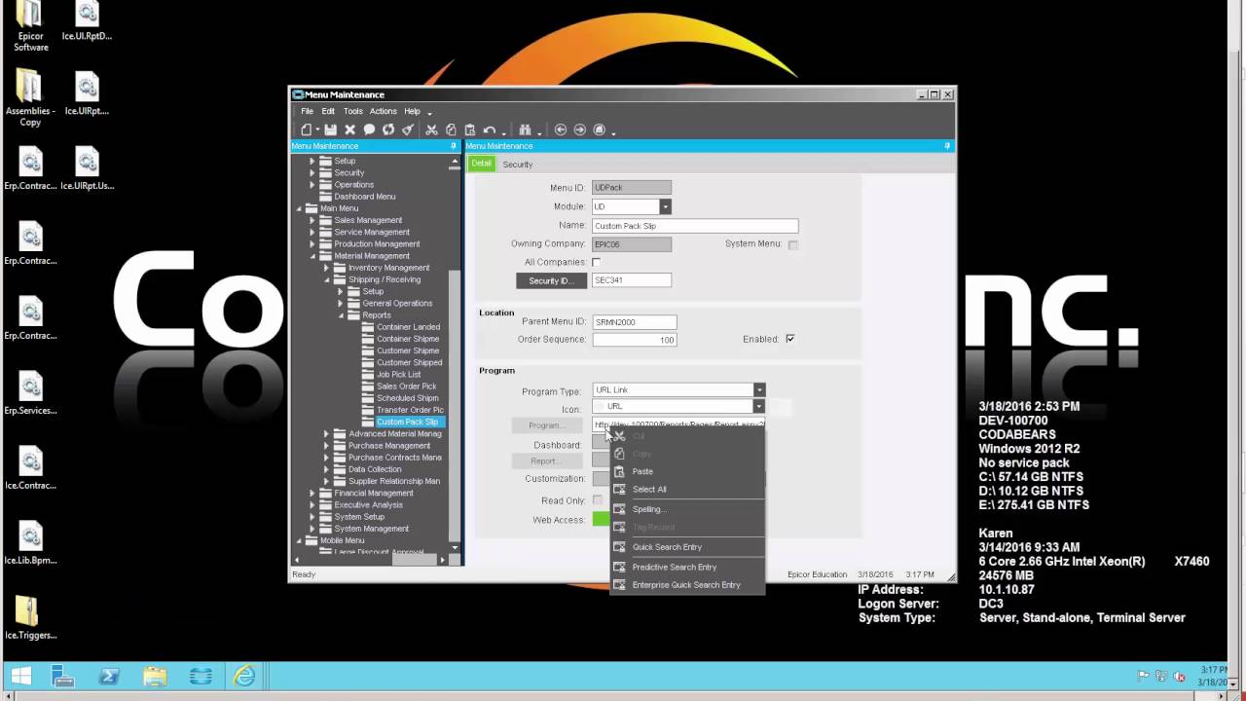Click the Paste clipboard toolbar icon
Image resolution: width=1246 pixels, height=701 pixels.
(470, 129)
